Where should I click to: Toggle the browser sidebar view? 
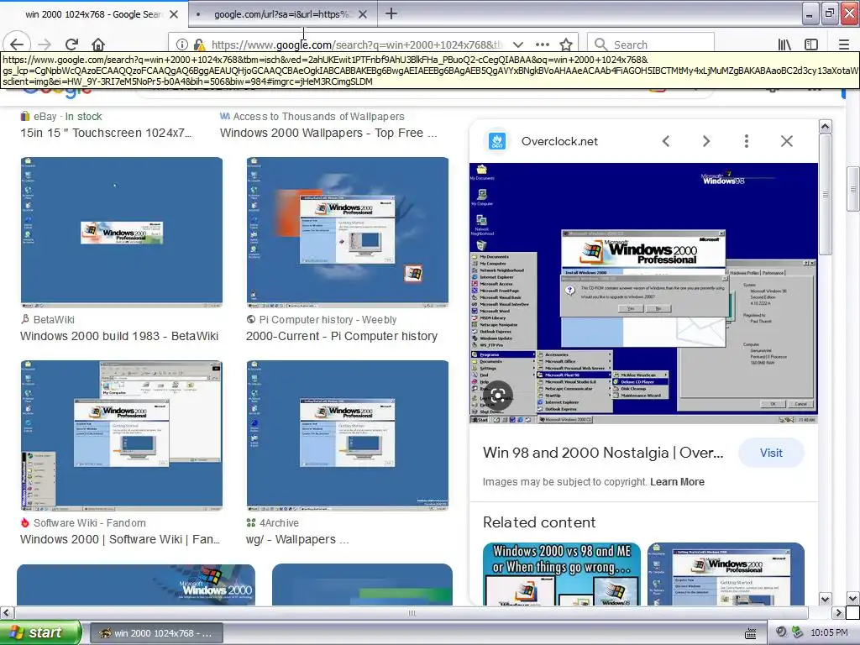(x=811, y=45)
